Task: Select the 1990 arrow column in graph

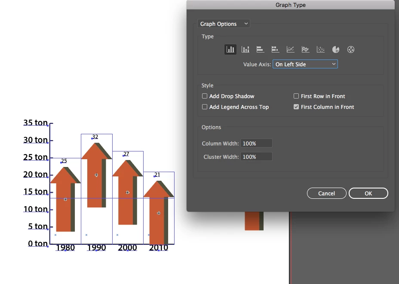Action: pos(96,175)
